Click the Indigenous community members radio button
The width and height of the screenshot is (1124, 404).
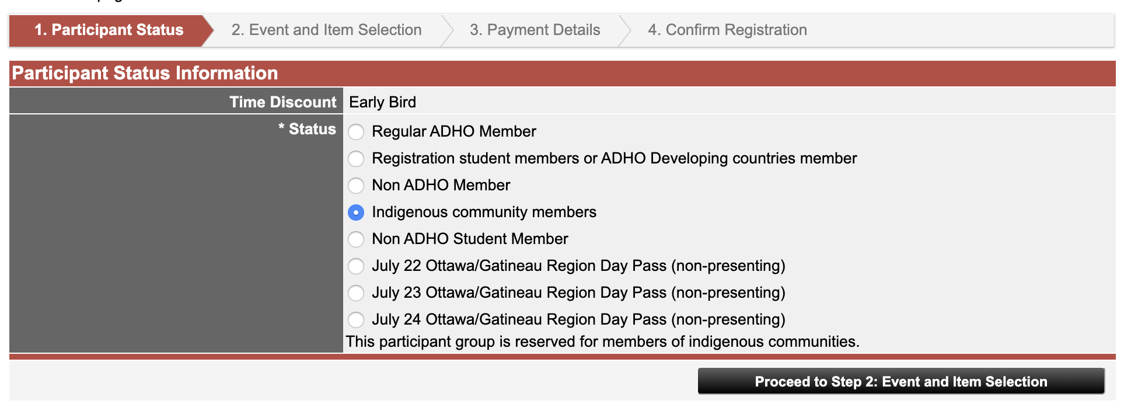tap(356, 213)
